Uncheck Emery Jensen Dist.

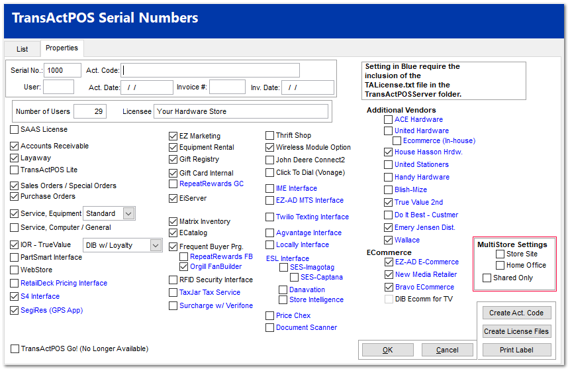pyautogui.click(x=388, y=228)
